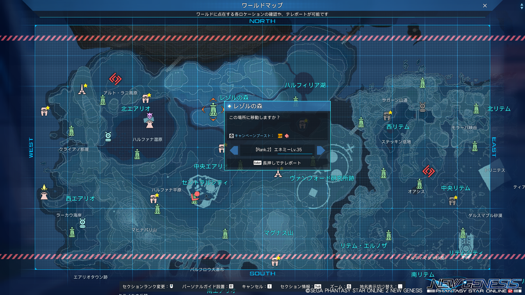The height and width of the screenshot is (295, 525).
Task: Click the 北リテム region label
Action: [499, 109]
